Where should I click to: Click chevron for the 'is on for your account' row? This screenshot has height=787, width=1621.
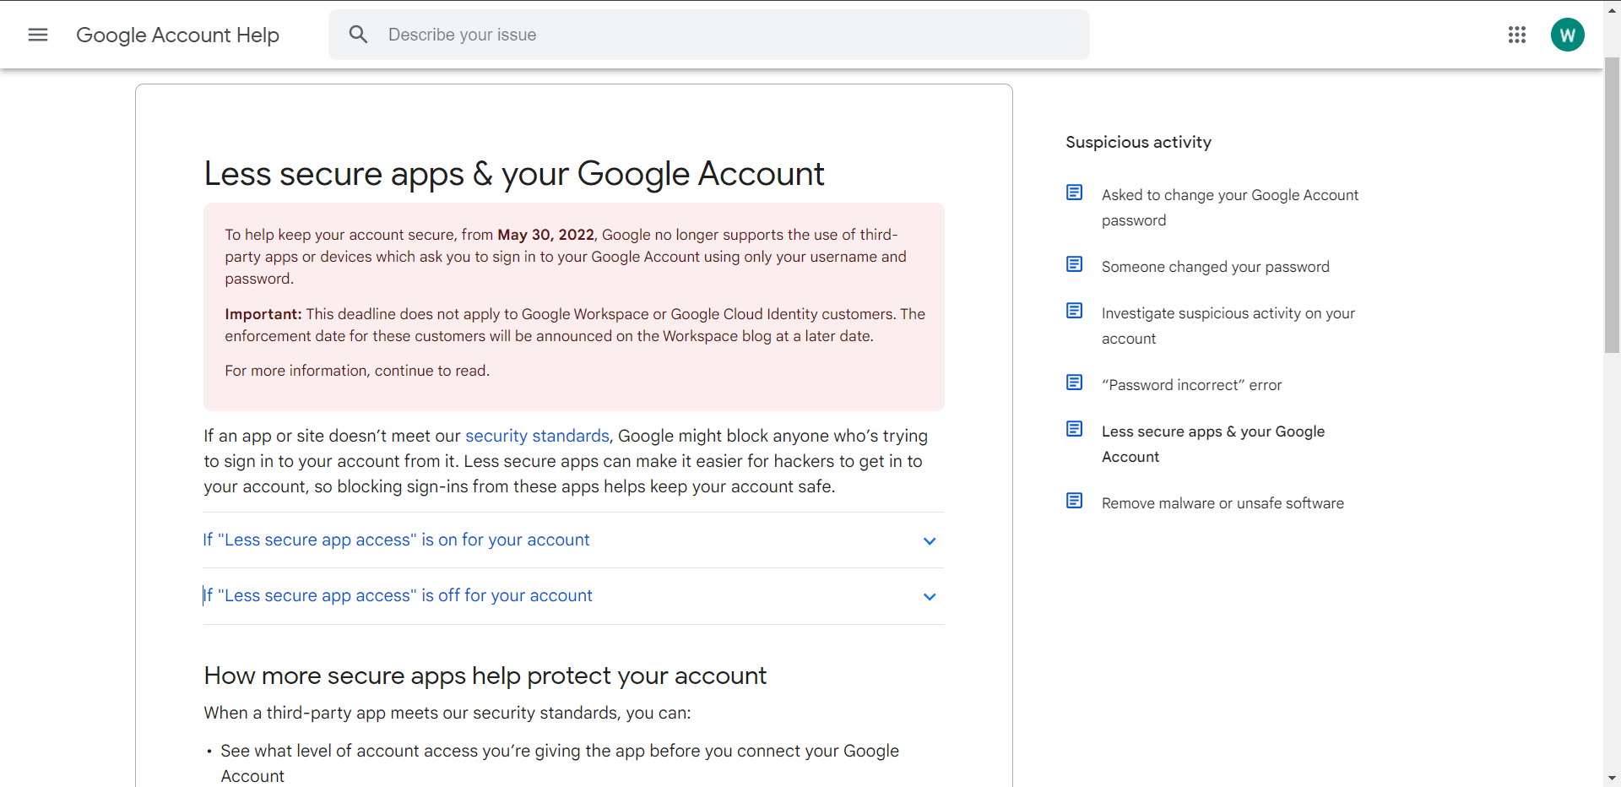930,541
